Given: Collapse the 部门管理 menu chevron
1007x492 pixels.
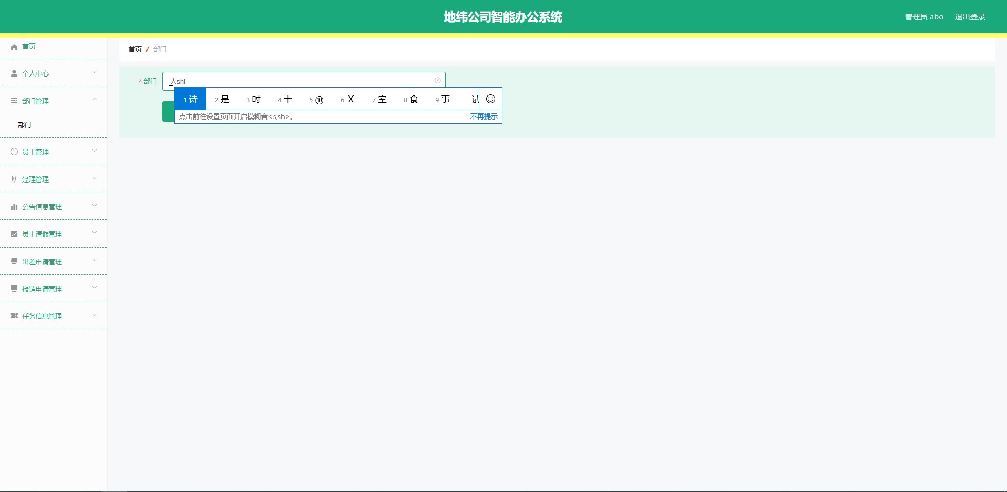Looking at the screenshot, I should coord(95,100).
